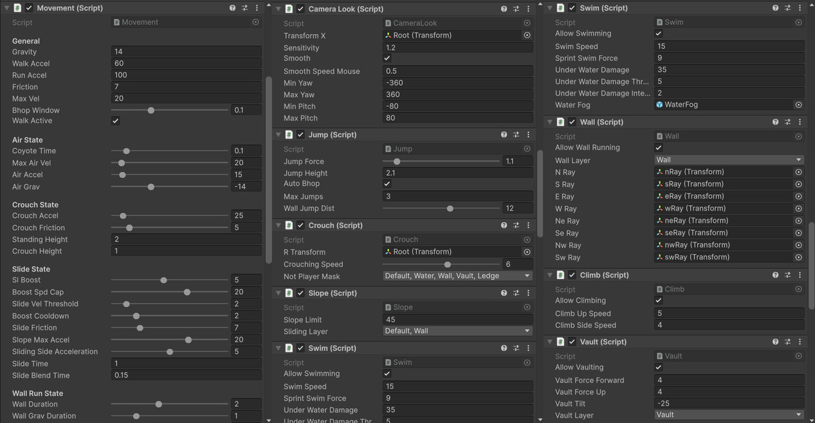Open presets for Jump script

[x=515, y=134]
